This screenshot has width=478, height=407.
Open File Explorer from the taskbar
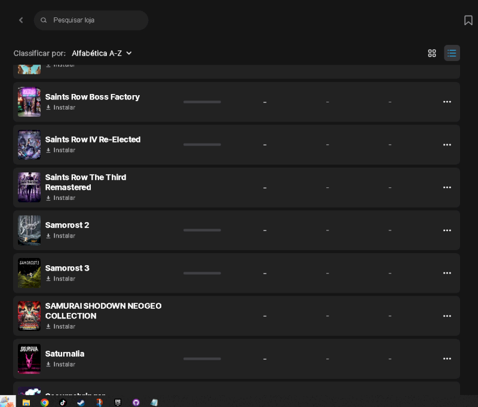(26, 402)
